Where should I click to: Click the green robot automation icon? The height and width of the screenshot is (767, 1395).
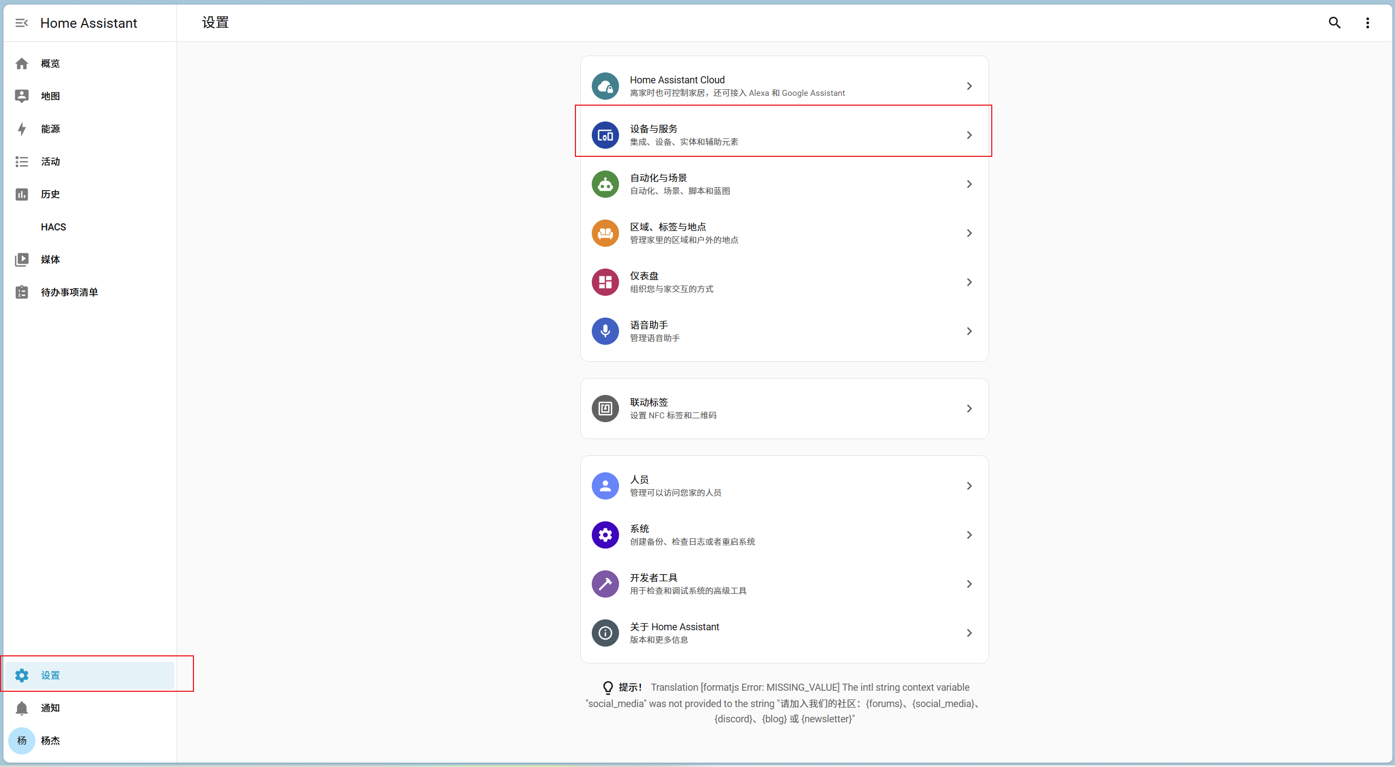tap(605, 184)
